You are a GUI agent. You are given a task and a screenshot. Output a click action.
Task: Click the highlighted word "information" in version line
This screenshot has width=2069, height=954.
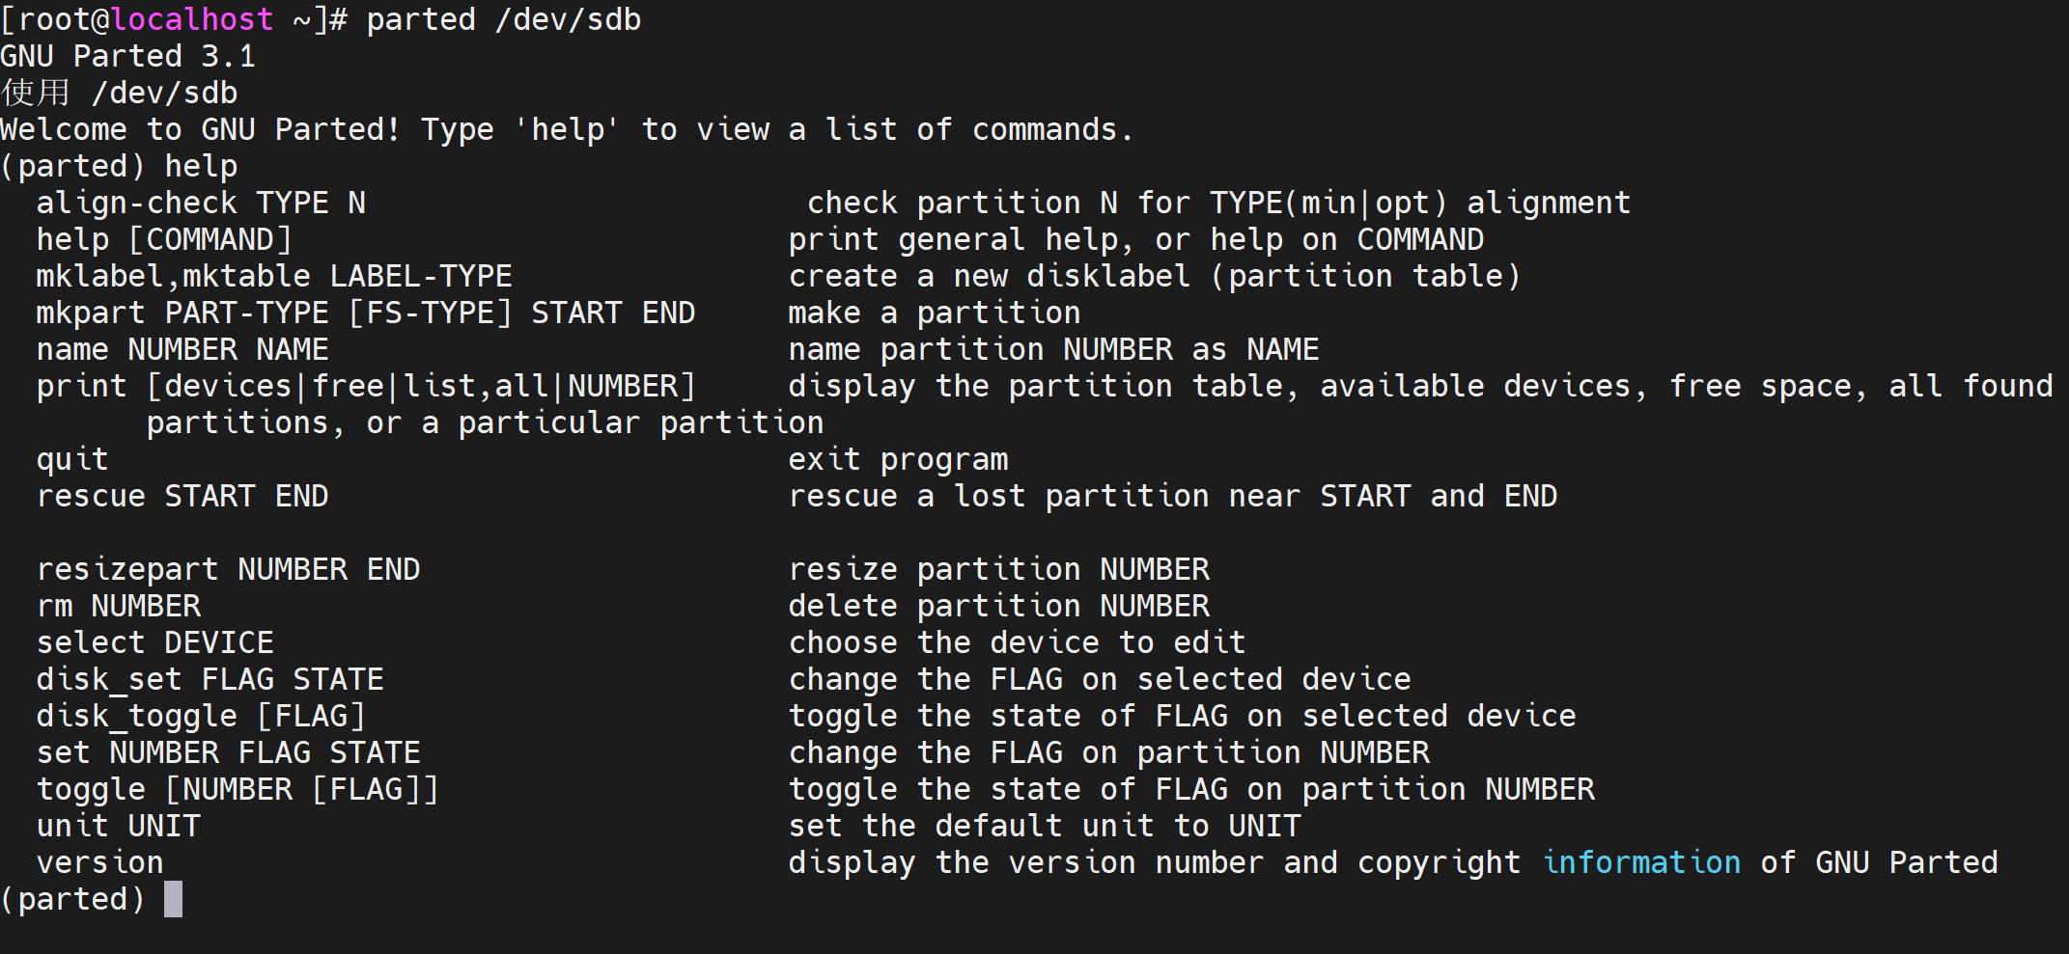[x=1641, y=862]
